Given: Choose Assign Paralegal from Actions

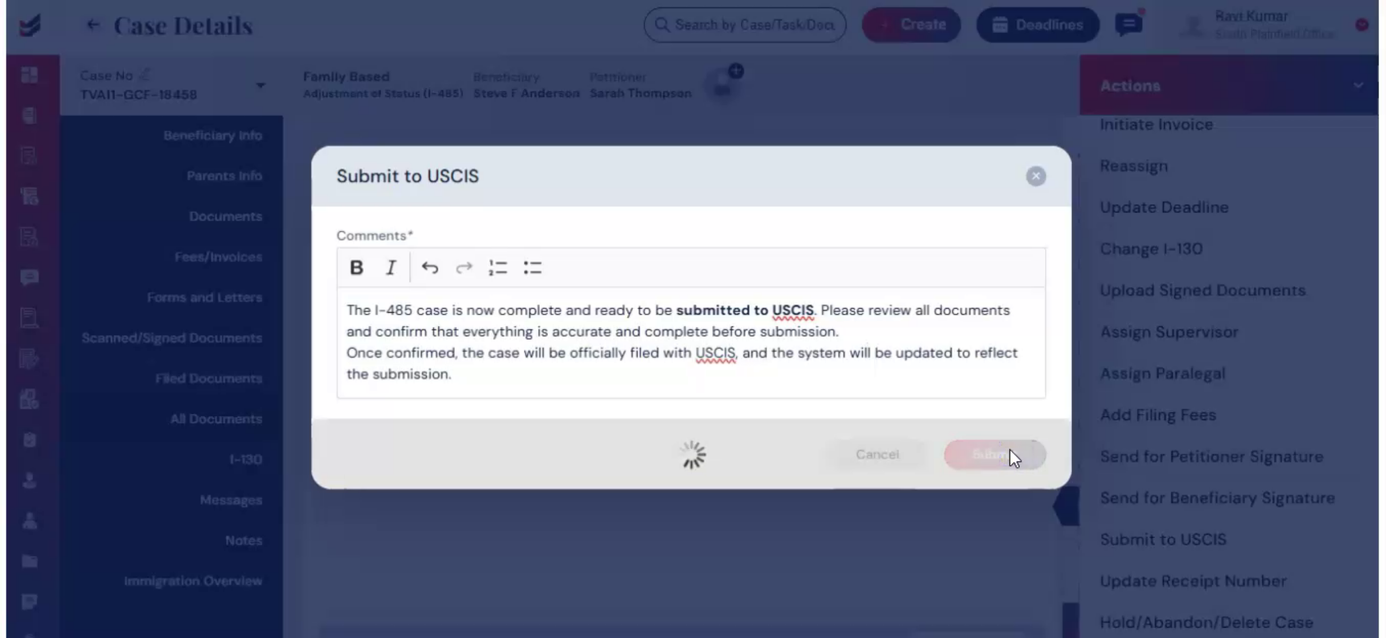Looking at the screenshot, I should click(1163, 374).
